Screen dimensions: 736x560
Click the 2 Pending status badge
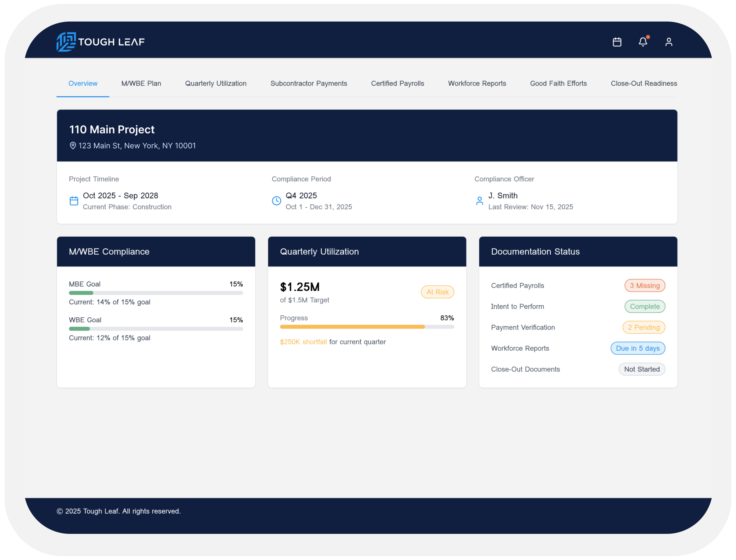pyautogui.click(x=643, y=327)
